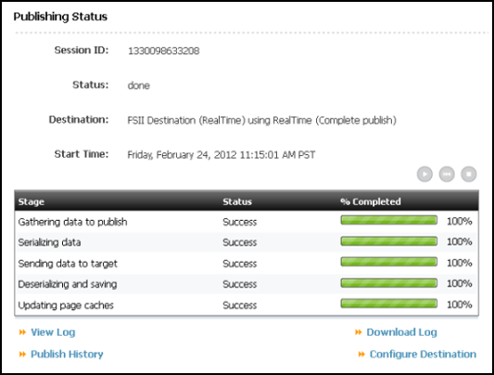Select the Sending data to target row
Image resolution: width=494 pixels, height=375 pixels.
point(247,263)
